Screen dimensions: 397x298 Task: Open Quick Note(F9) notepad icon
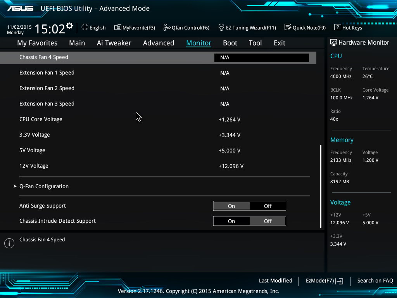click(288, 28)
